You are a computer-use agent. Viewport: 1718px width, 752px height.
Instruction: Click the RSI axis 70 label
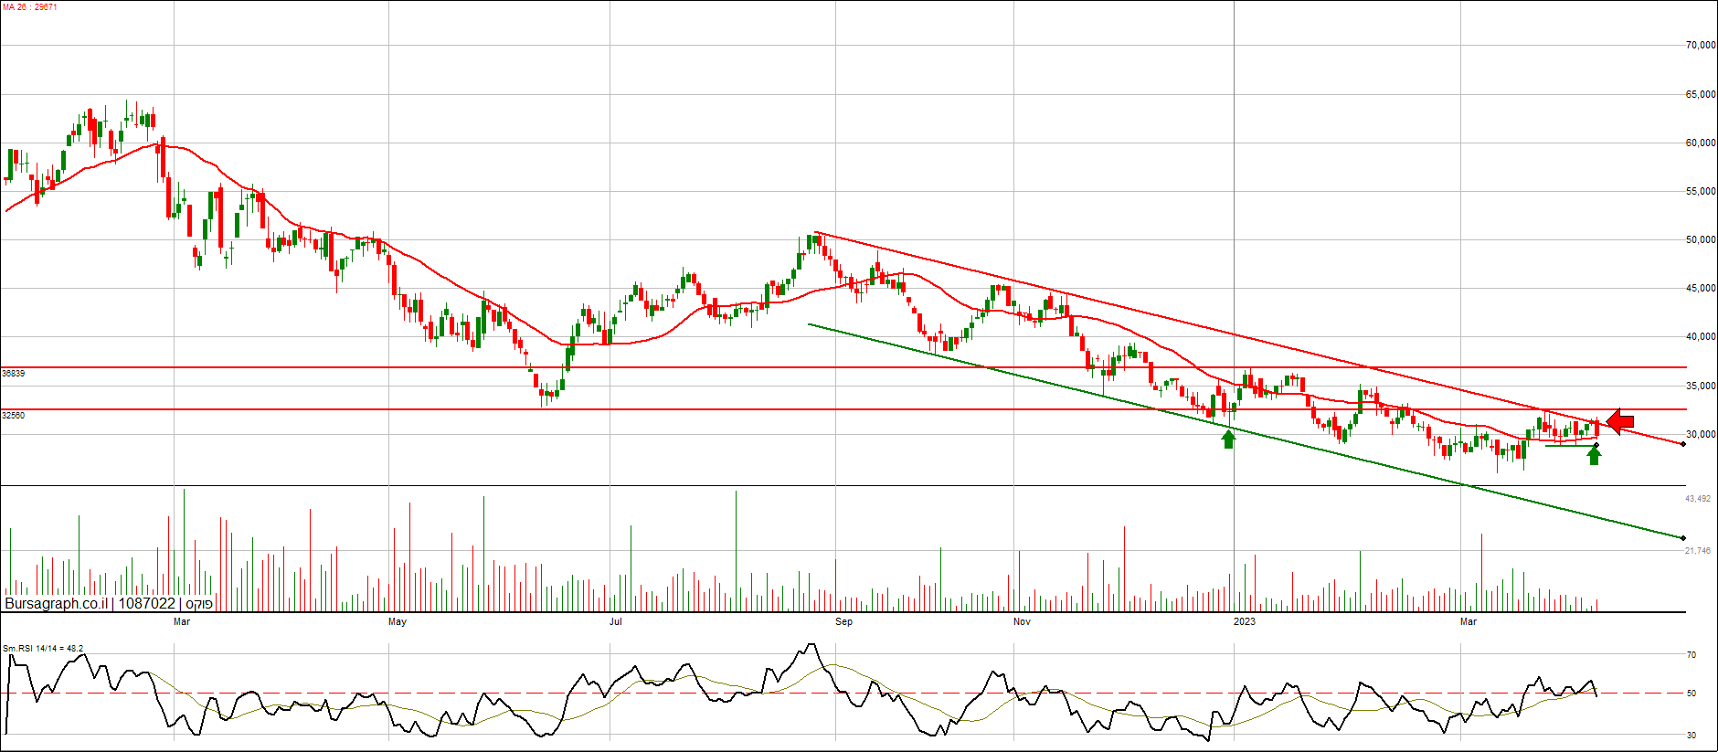[1691, 655]
